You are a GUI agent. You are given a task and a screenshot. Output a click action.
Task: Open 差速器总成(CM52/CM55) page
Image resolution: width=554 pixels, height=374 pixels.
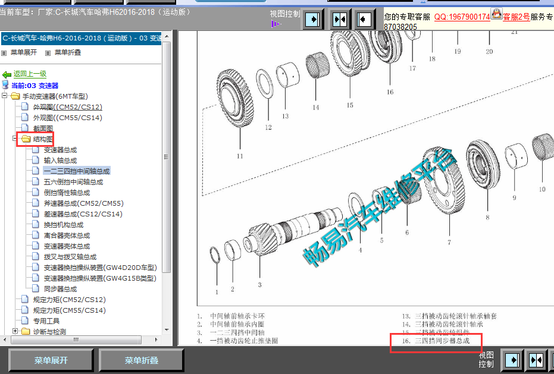[83, 203]
